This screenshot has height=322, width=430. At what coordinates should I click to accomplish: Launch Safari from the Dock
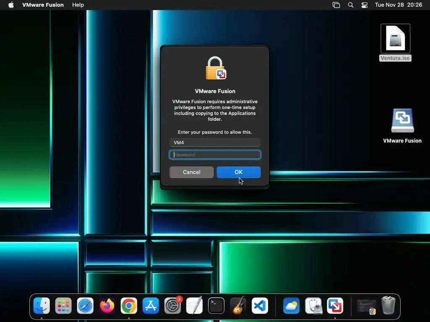[x=85, y=306]
